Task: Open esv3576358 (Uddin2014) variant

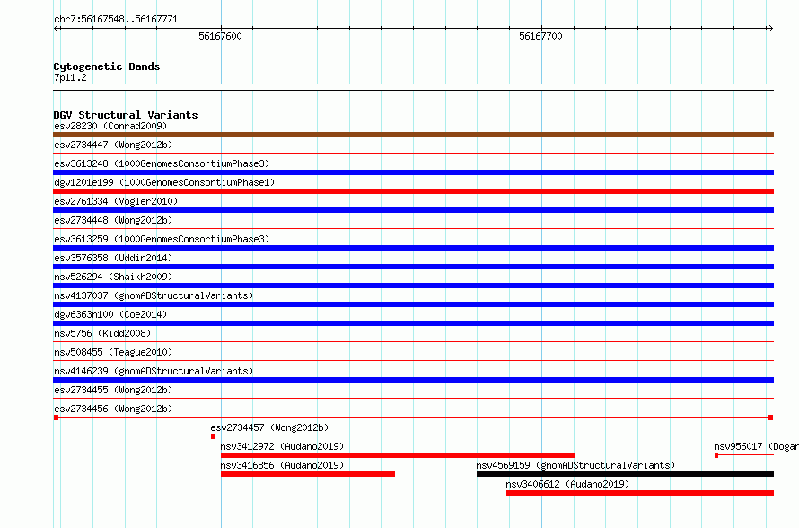Action: point(113,258)
